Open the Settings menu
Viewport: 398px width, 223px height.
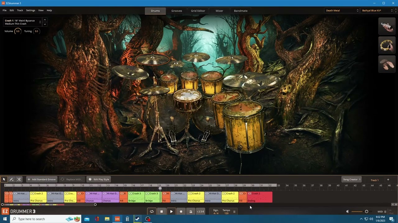coord(30,11)
